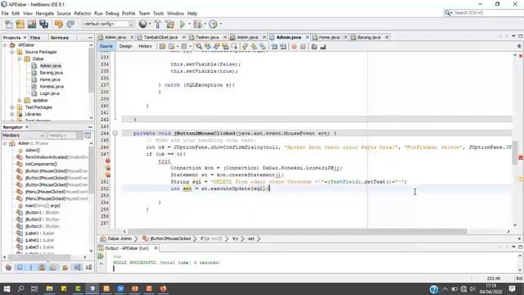Switch to the Files tab
The image size is (524, 295).
click(x=35, y=38)
